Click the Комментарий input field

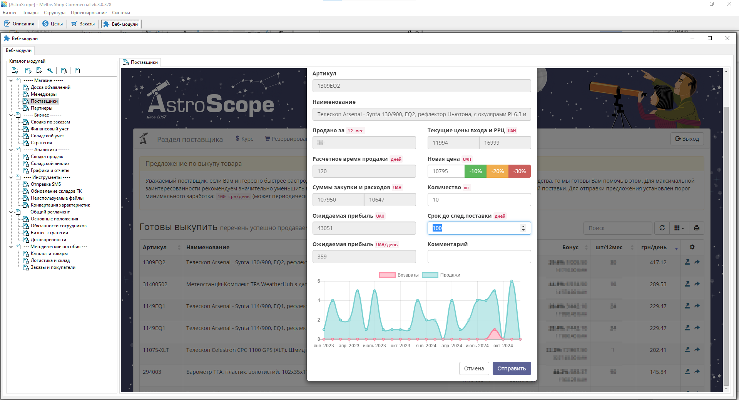[x=479, y=257]
